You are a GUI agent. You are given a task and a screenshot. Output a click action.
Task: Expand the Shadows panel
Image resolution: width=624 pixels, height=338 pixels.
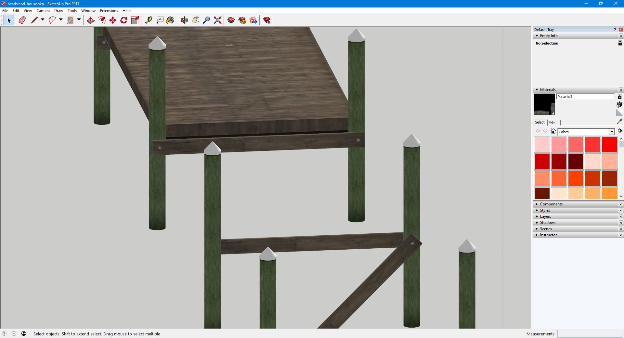coord(548,223)
